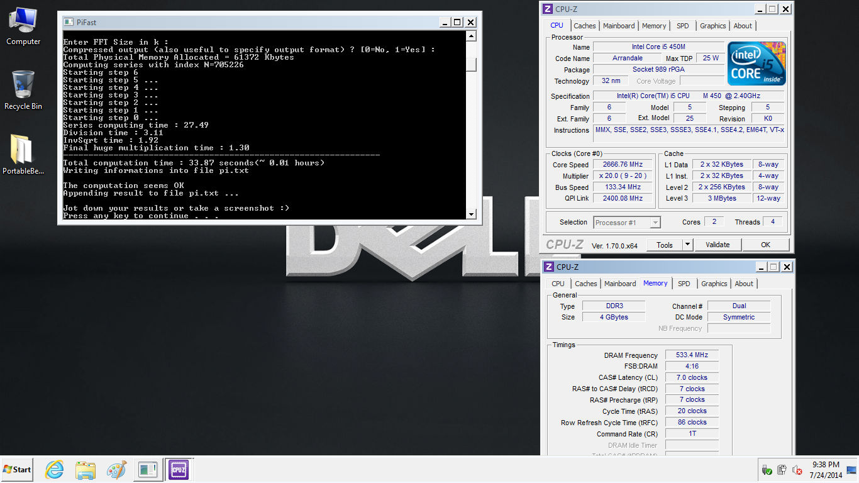Select Mainboard tab in lower CPU-Z window

click(620, 284)
